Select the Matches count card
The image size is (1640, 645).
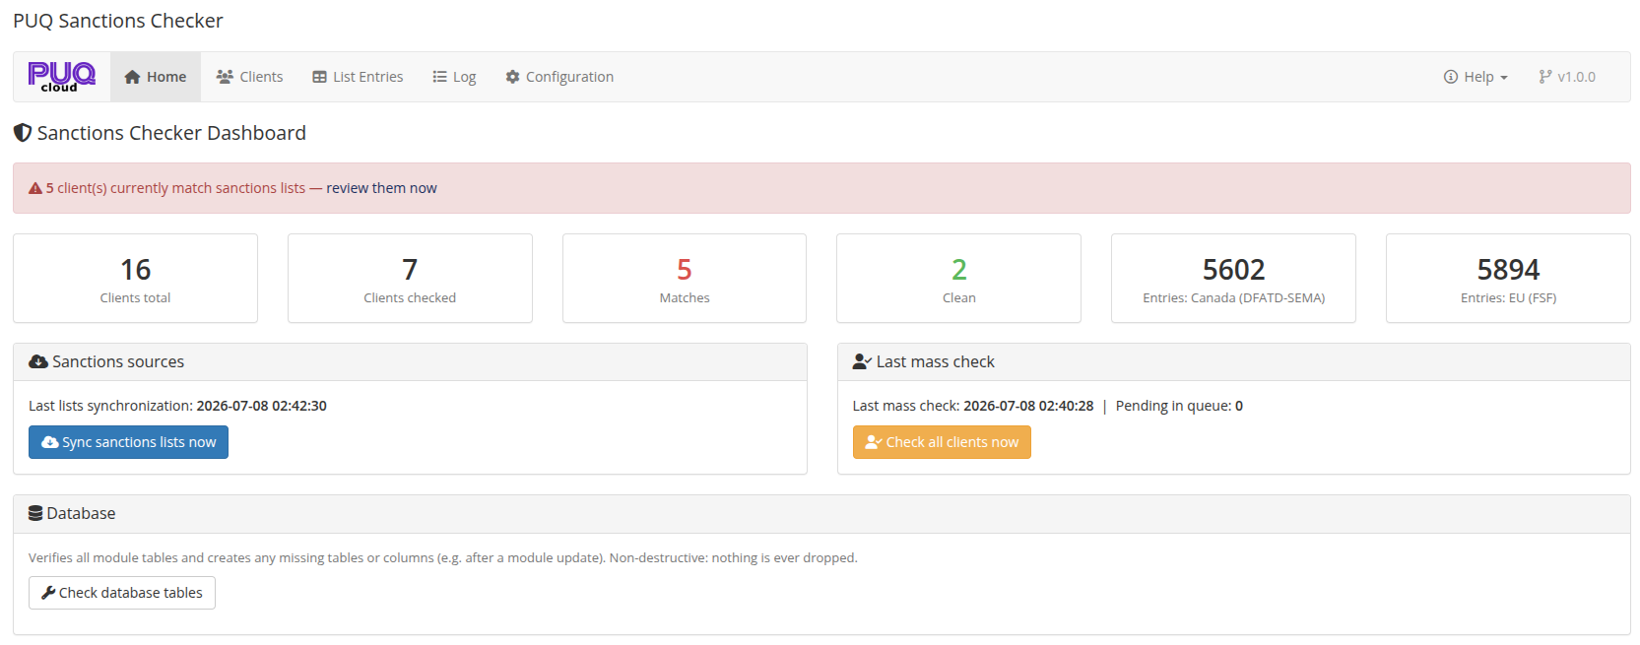[x=685, y=278]
